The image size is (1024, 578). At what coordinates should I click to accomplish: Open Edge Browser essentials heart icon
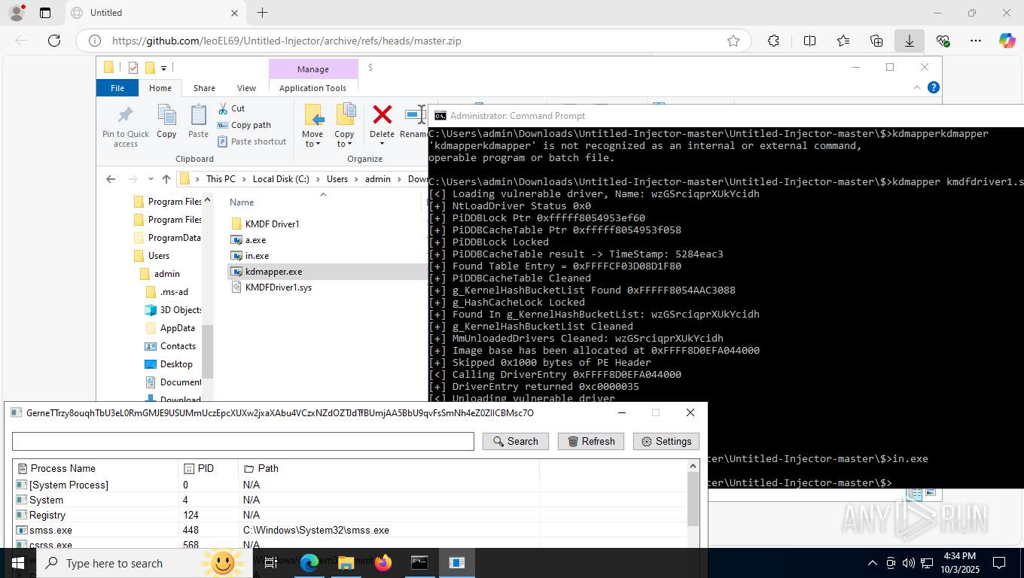(x=943, y=41)
